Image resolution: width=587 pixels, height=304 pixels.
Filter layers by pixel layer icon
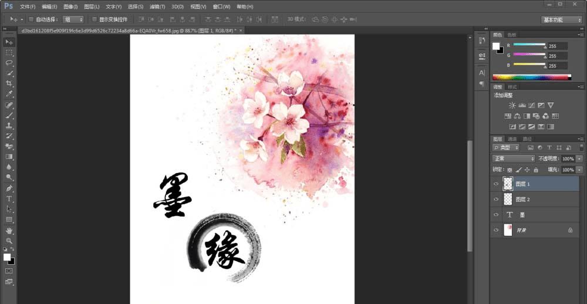coord(531,148)
